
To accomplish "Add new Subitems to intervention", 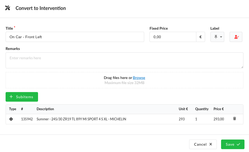I will (x=22, y=97).
